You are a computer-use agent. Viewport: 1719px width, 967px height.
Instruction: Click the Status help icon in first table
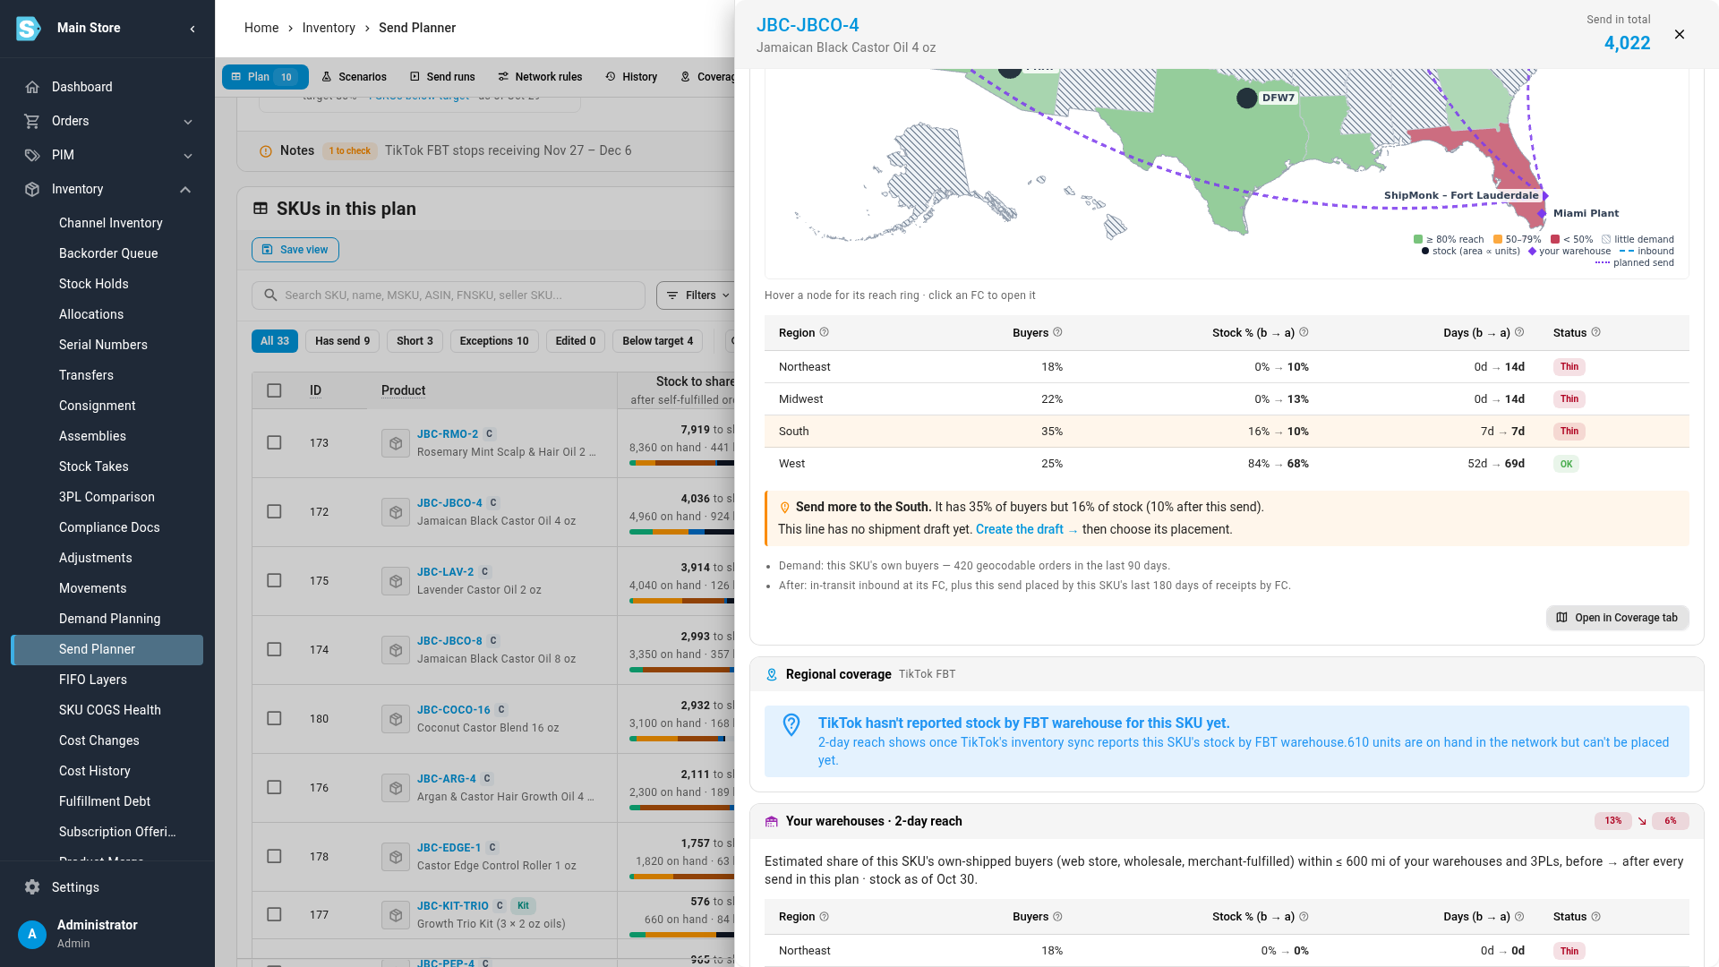pos(1595,332)
